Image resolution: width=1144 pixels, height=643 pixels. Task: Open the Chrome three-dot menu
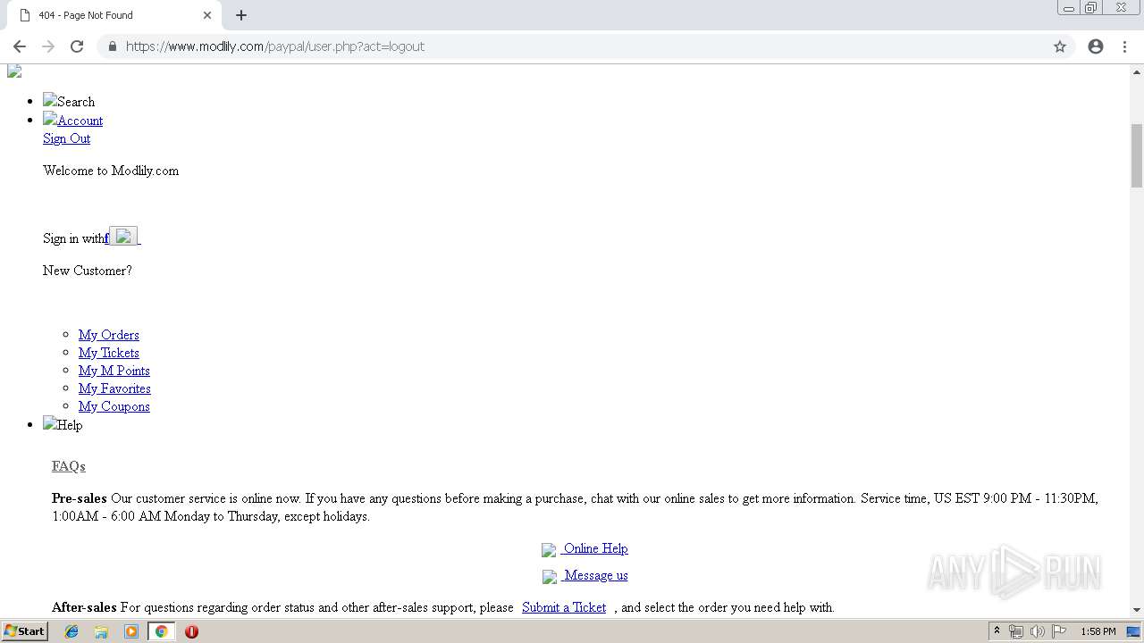(1124, 46)
